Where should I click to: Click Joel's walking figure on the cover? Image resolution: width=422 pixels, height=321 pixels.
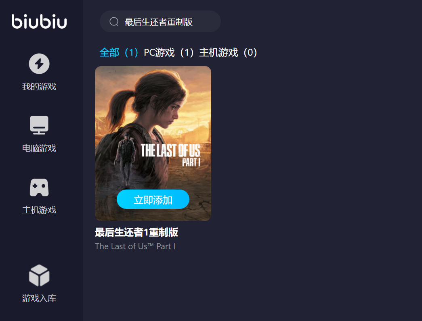(126, 159)
